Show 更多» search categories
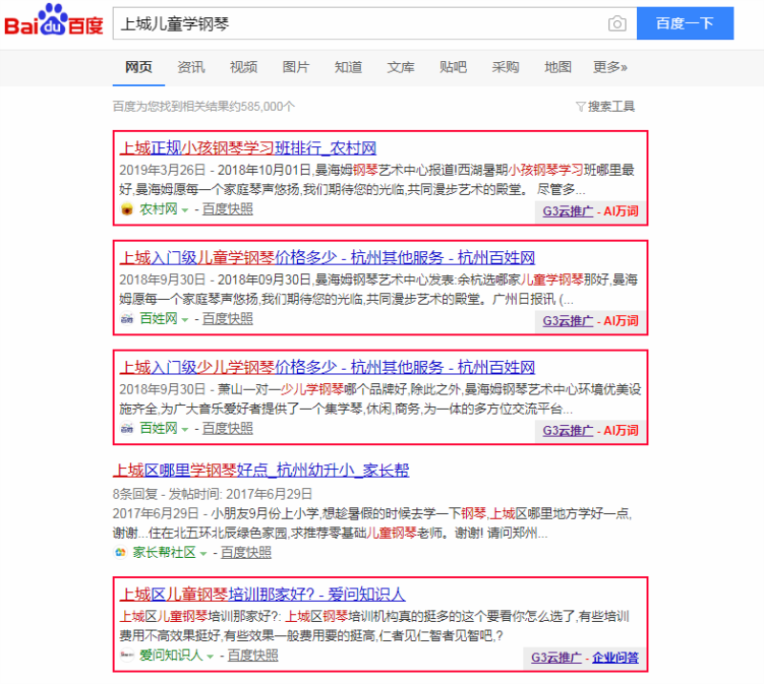Screen dimensions: 764x684 (x=610, y=67)
